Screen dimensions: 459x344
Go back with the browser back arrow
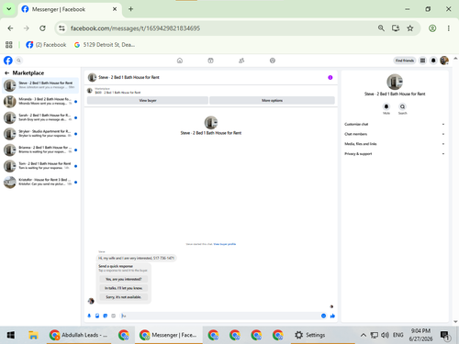tap(10, 28)
